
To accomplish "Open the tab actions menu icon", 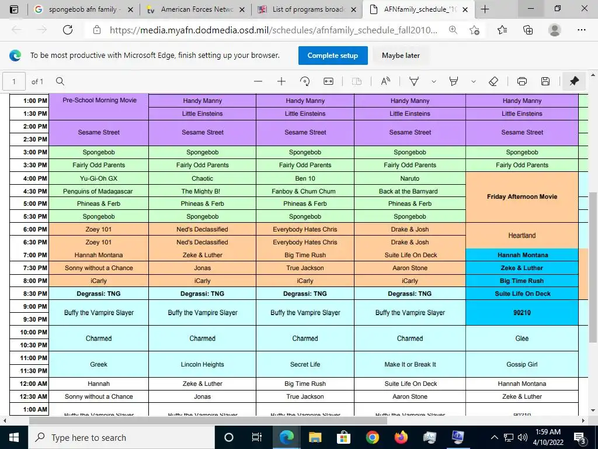I will 14,9.
